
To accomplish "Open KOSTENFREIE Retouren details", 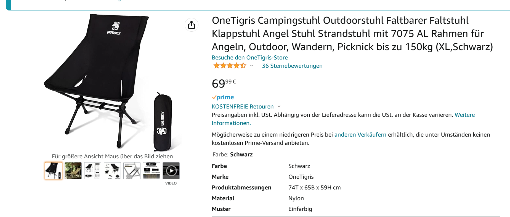I will tap(243, 107).
